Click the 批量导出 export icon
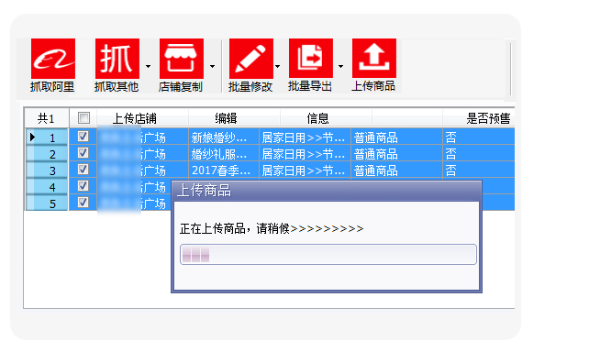This screenshot has height=363, width=589. point(311,59)
